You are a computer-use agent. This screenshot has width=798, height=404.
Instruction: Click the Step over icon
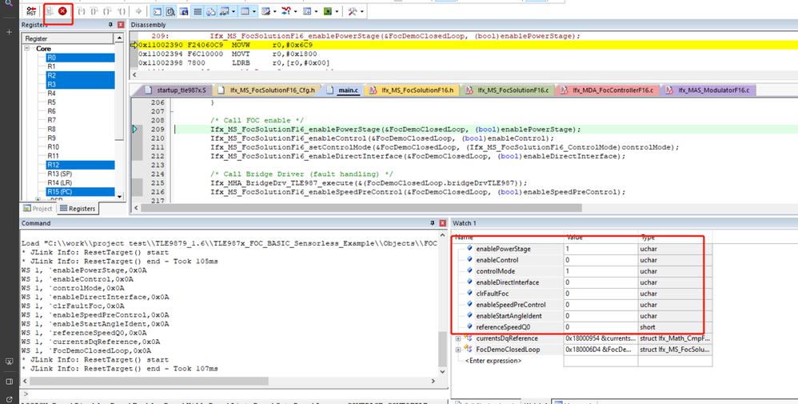click(x=94, y=11)
